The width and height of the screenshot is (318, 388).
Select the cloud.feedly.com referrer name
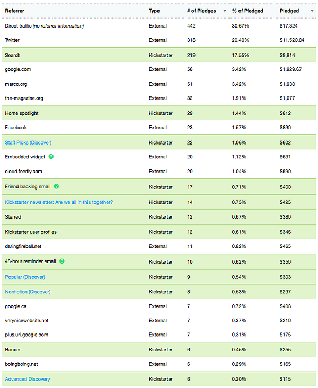click(23, 171)
